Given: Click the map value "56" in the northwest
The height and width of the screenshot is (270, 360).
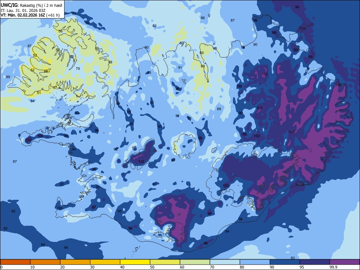Looking at the screenshot, I should [60, 31].
